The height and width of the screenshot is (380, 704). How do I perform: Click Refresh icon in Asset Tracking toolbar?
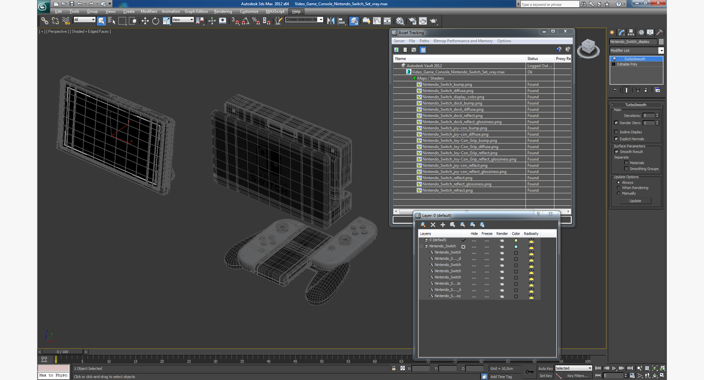pos(396,50)
